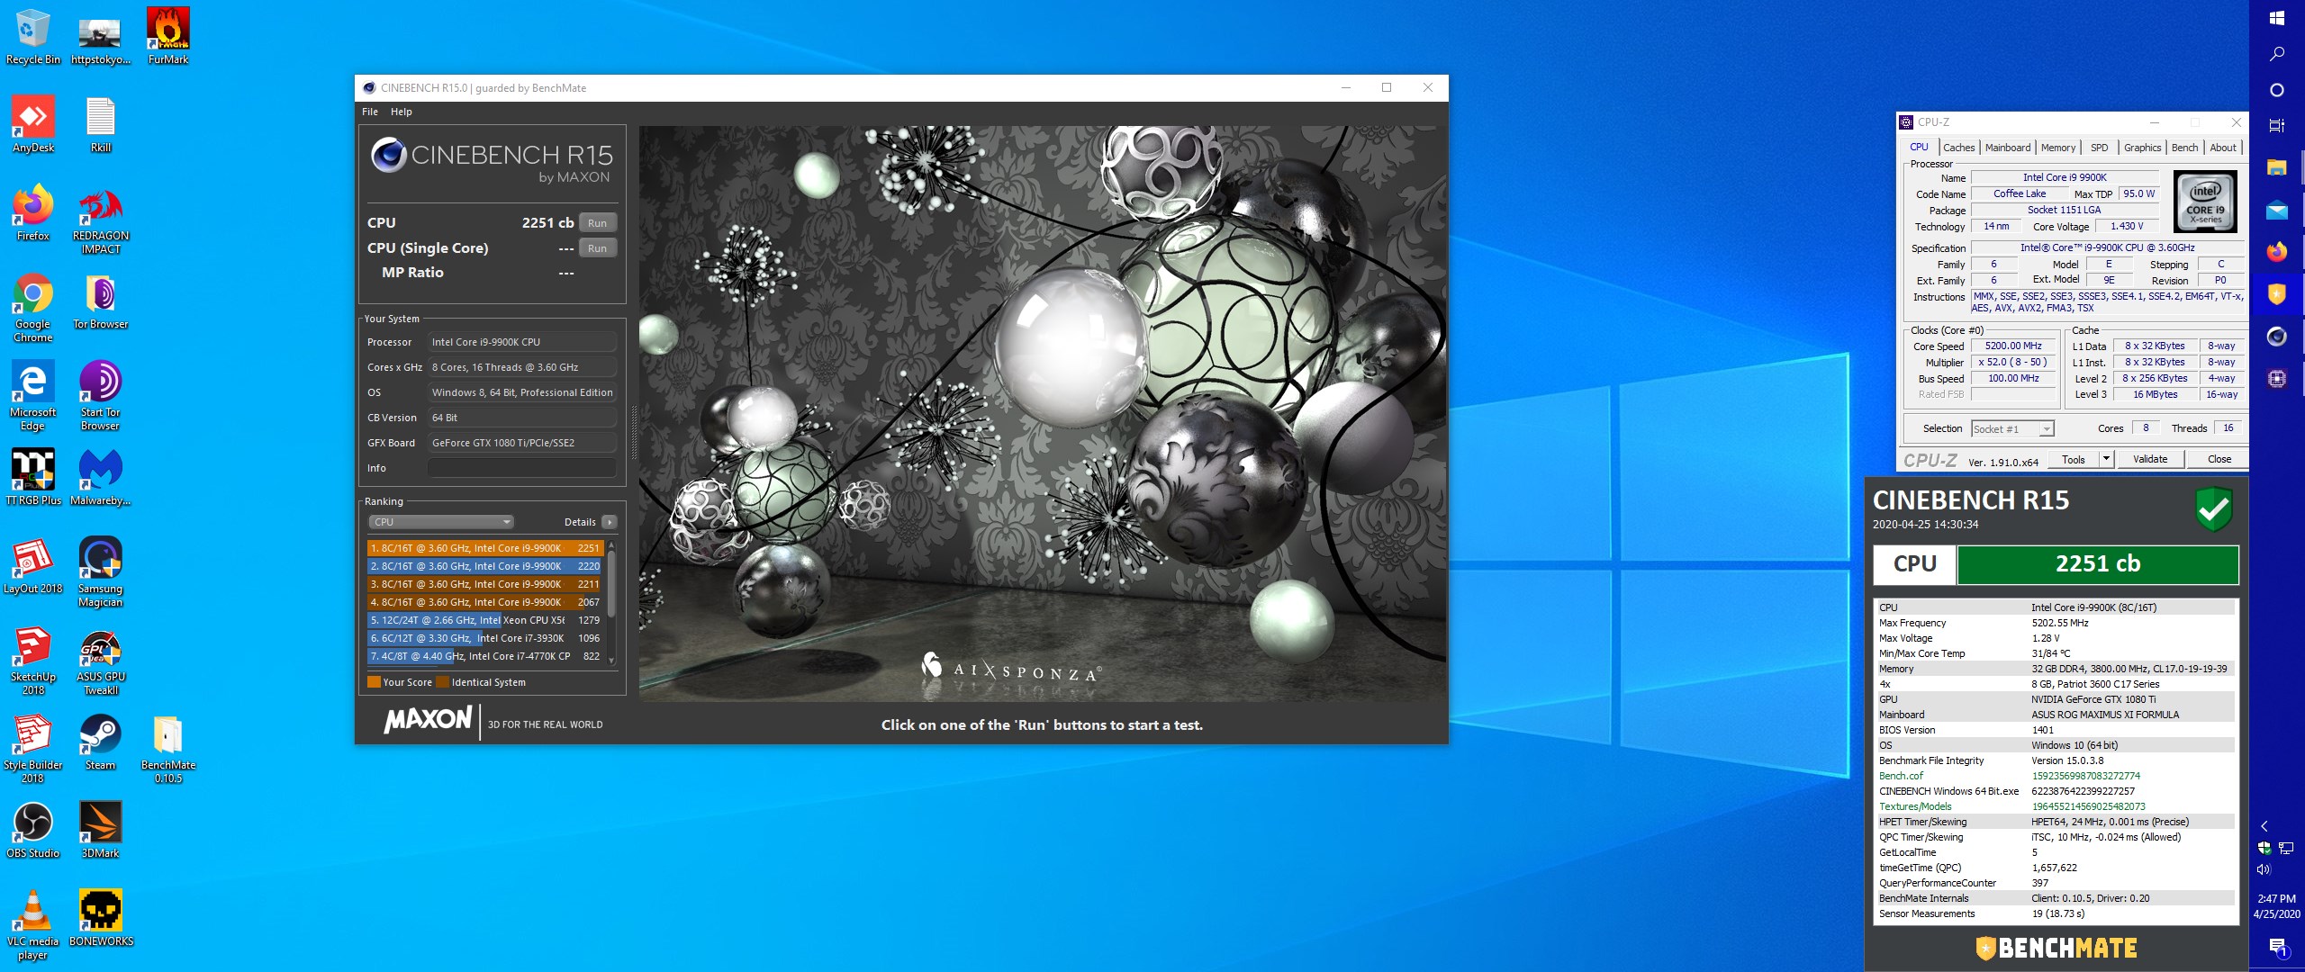
Task: Open the Samsung Magician shortcut
Action: pyautogui.click(x=101, y=571)
